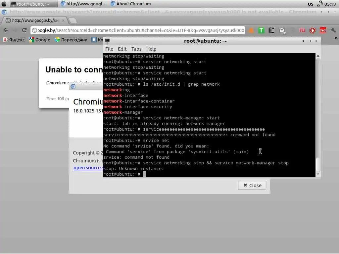Close the google.by browser tab
The image size is (339, 254).
(x=63, y=20)
